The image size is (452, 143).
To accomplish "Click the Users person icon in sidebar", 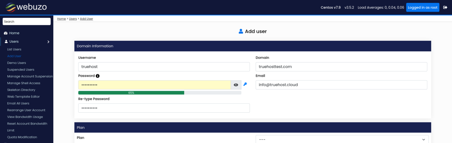I will [6, 42].
